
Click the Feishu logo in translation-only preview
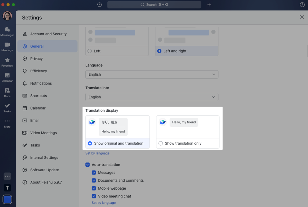click(x=163, y=122)
